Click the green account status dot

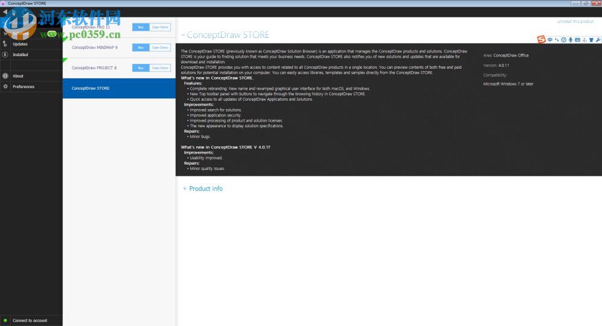[5, 320]
